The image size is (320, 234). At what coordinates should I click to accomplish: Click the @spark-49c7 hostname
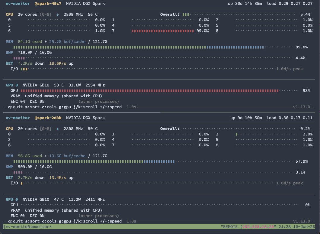pyautogui.click(x=48, y=4)
